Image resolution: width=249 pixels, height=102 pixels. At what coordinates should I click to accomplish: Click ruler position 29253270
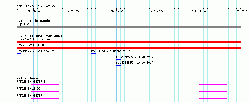coord(199,11)
